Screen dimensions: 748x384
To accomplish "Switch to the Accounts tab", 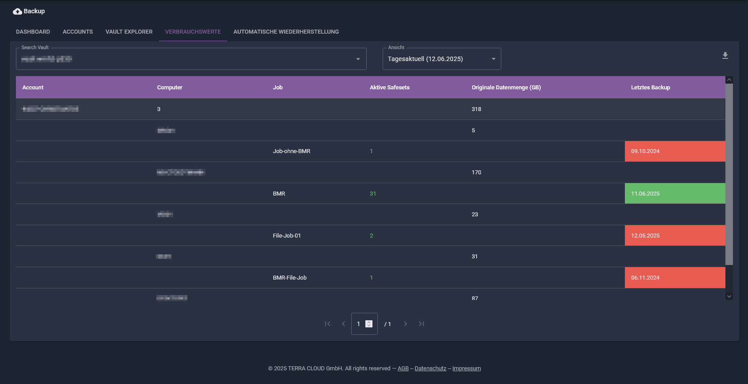I will [78, 32].
